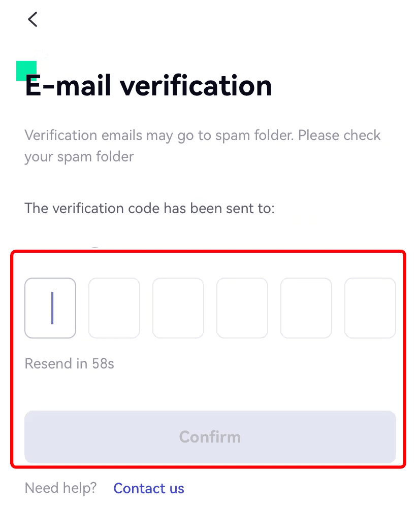Image resolution: width=419 pixels, height=507 pixels.
Task: Focus the first verification code box
Action: coord(50,308)
